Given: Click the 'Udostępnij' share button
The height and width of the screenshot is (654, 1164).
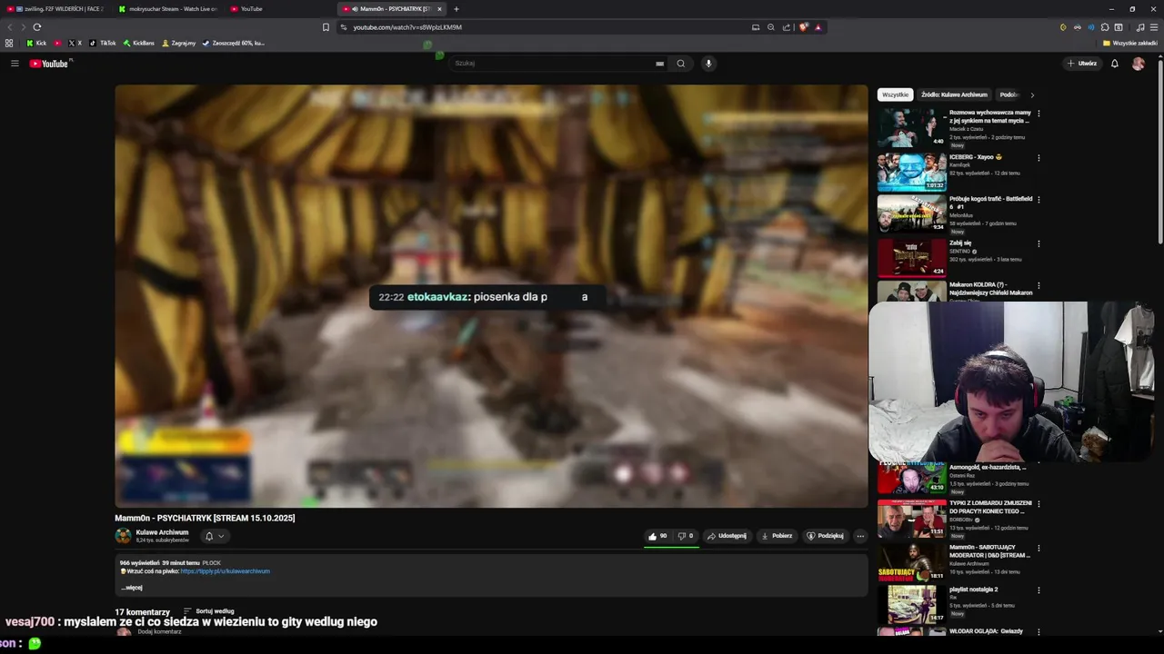Looking at the screenshot, I should [x=727, y=536].
